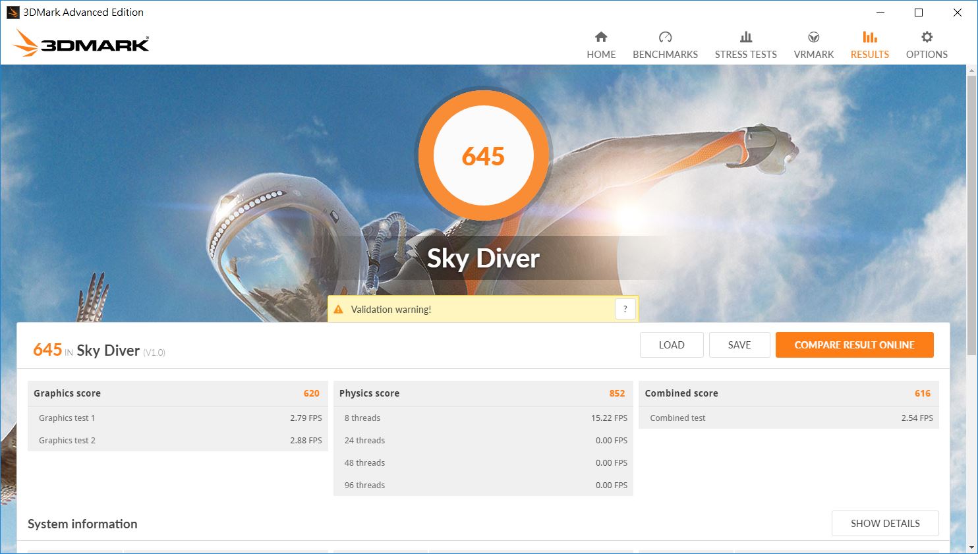Select the 24 threads row
This screenshot has height=554, width=978.
click(483, 440)
